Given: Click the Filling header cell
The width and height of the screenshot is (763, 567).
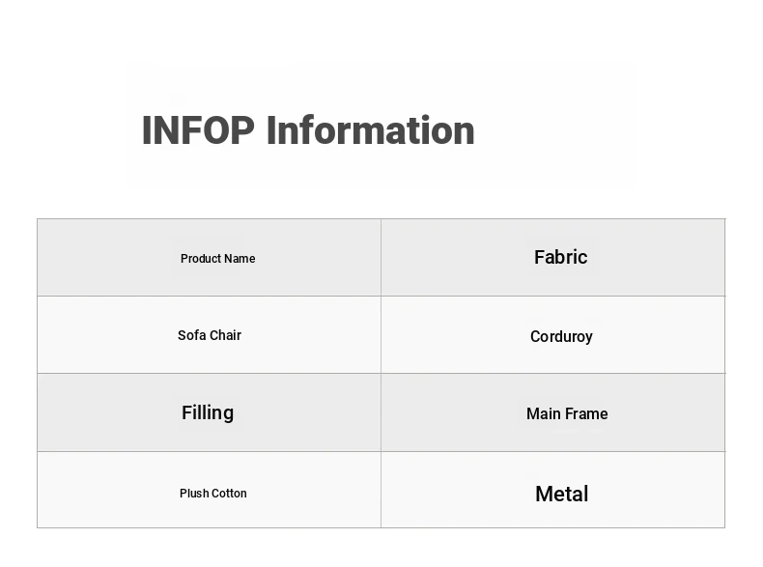Looking at the screenshot, I should point(210,412).
